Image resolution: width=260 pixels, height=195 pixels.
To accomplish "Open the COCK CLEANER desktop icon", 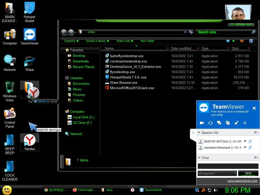I will 10,171.
